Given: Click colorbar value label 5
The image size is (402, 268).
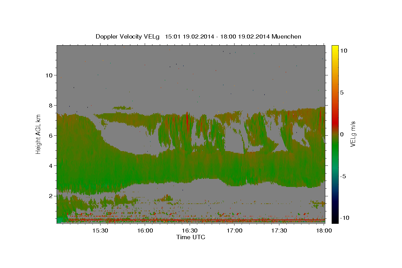Looking at the screenshot, I should [342, 92].
